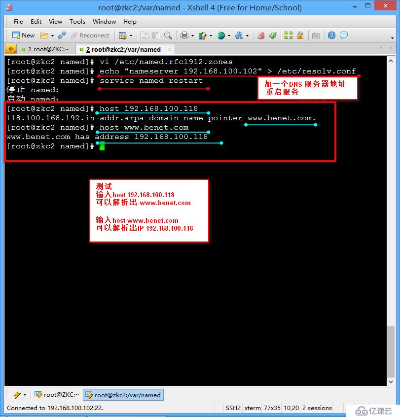This screenshot has width=400, height=417.
Task: Click 'Connected to 192.168.100.102:22.' status text
Action: point(55,408)
